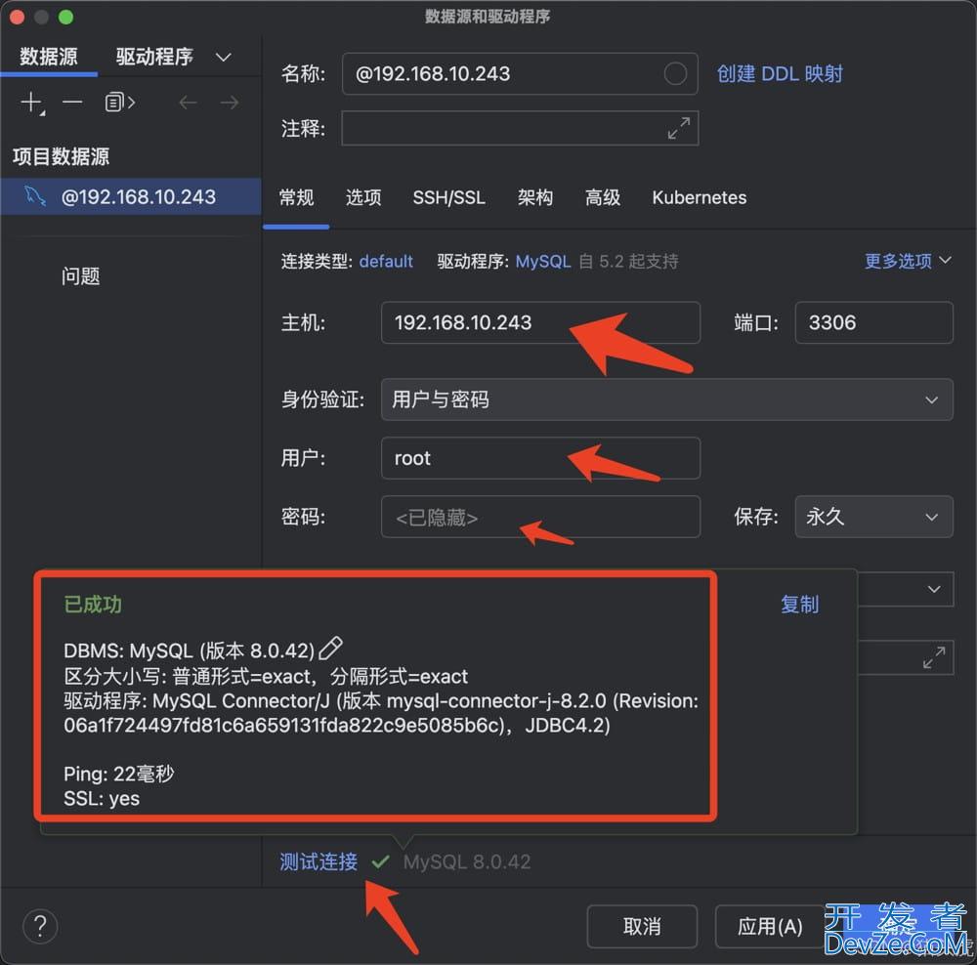
Task: Expand the comment field with arrows icon
Action: pyautogui.click(x=679, y=128)
